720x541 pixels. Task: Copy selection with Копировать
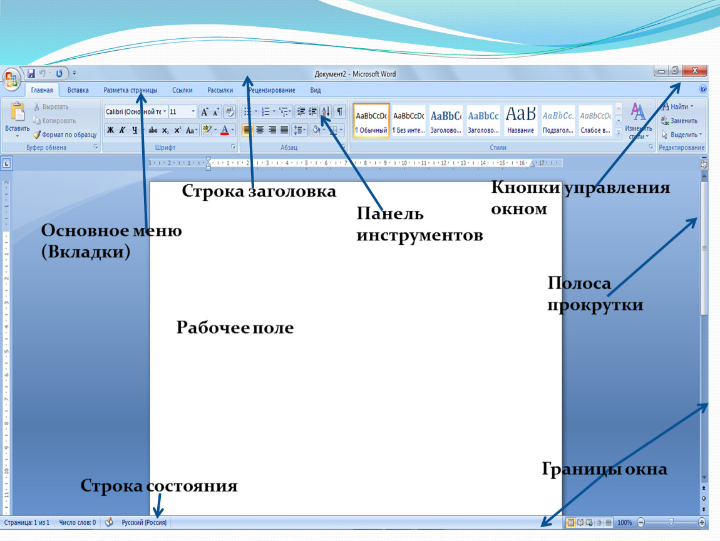pos(54,121)
